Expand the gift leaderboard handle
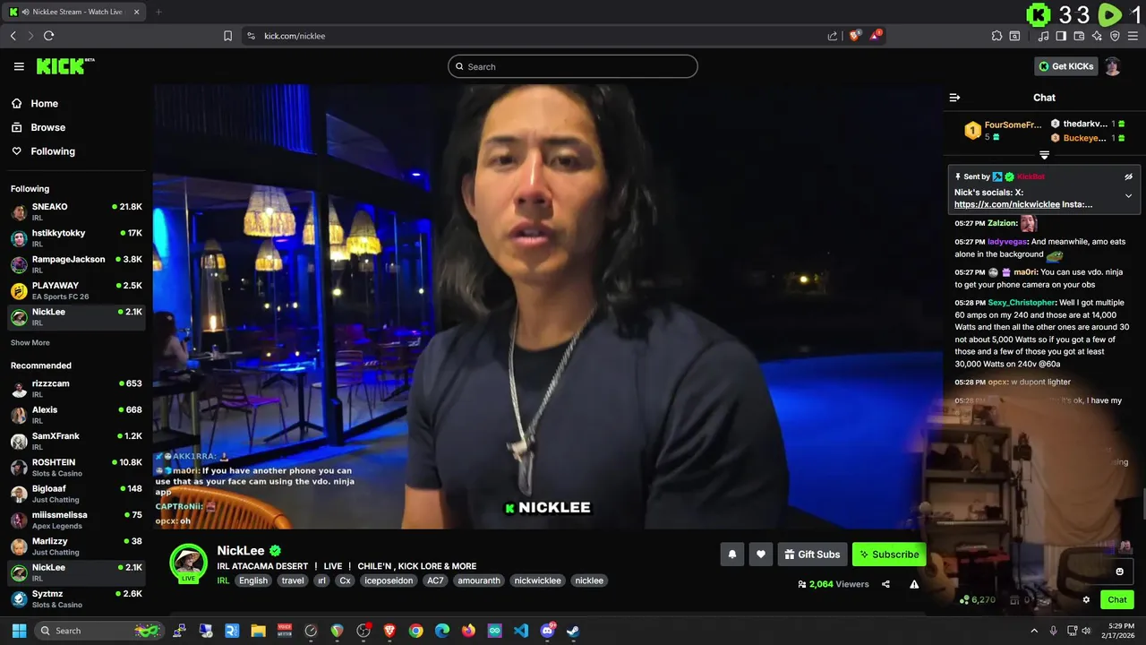 tap(1044, 155)
